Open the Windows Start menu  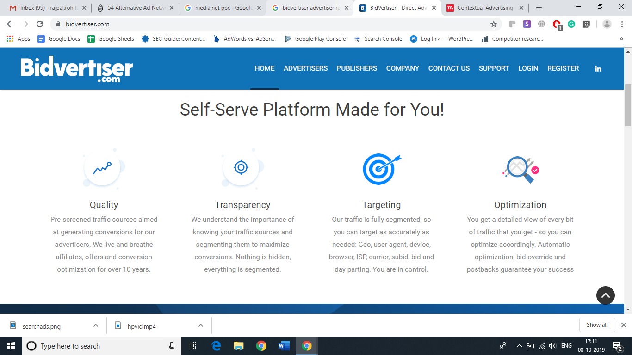coord(11,346)
